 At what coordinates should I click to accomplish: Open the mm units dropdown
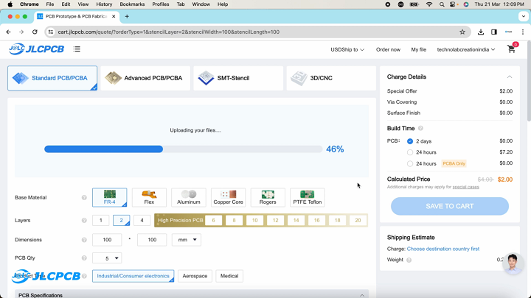tap(187, 240)
